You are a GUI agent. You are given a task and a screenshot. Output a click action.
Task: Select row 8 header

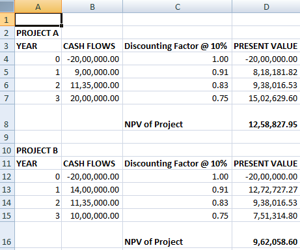[7, 117]
